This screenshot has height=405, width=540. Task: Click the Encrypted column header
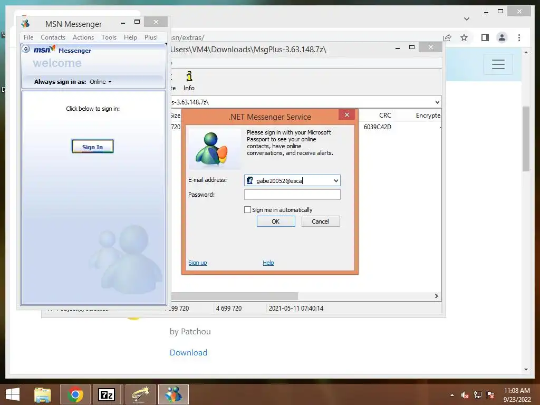[428, 115]
